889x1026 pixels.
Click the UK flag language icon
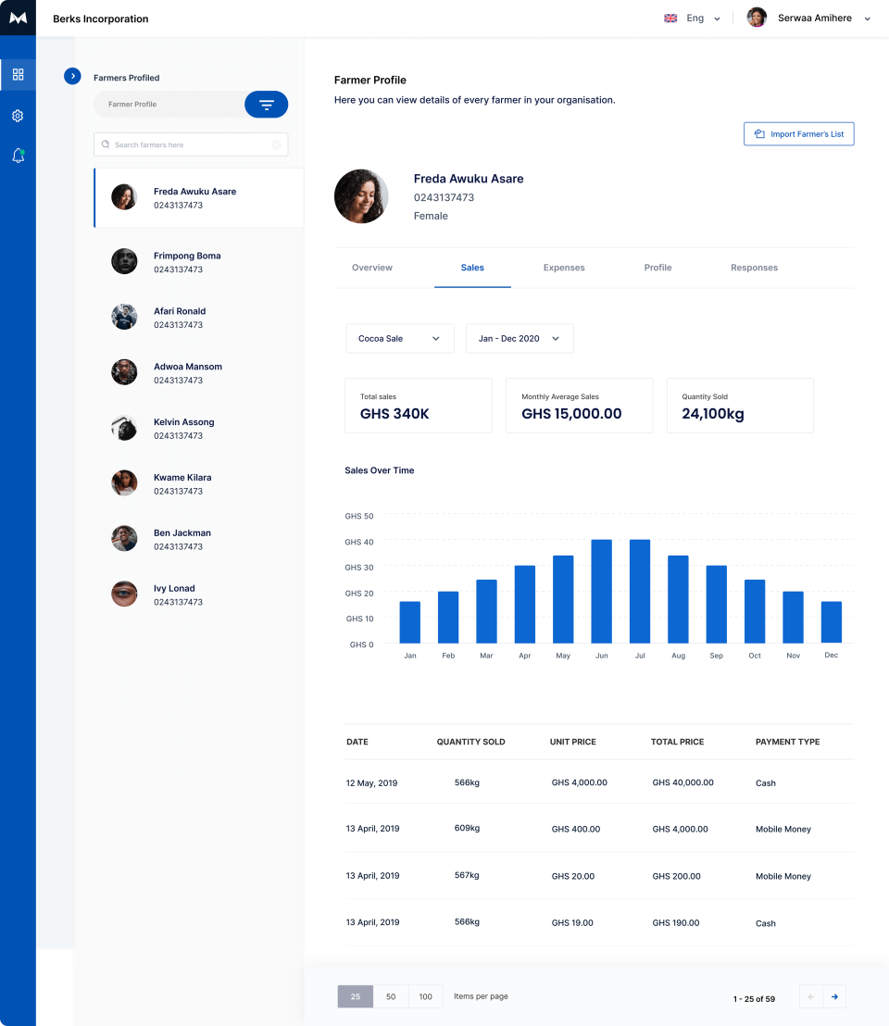point(670,17)
